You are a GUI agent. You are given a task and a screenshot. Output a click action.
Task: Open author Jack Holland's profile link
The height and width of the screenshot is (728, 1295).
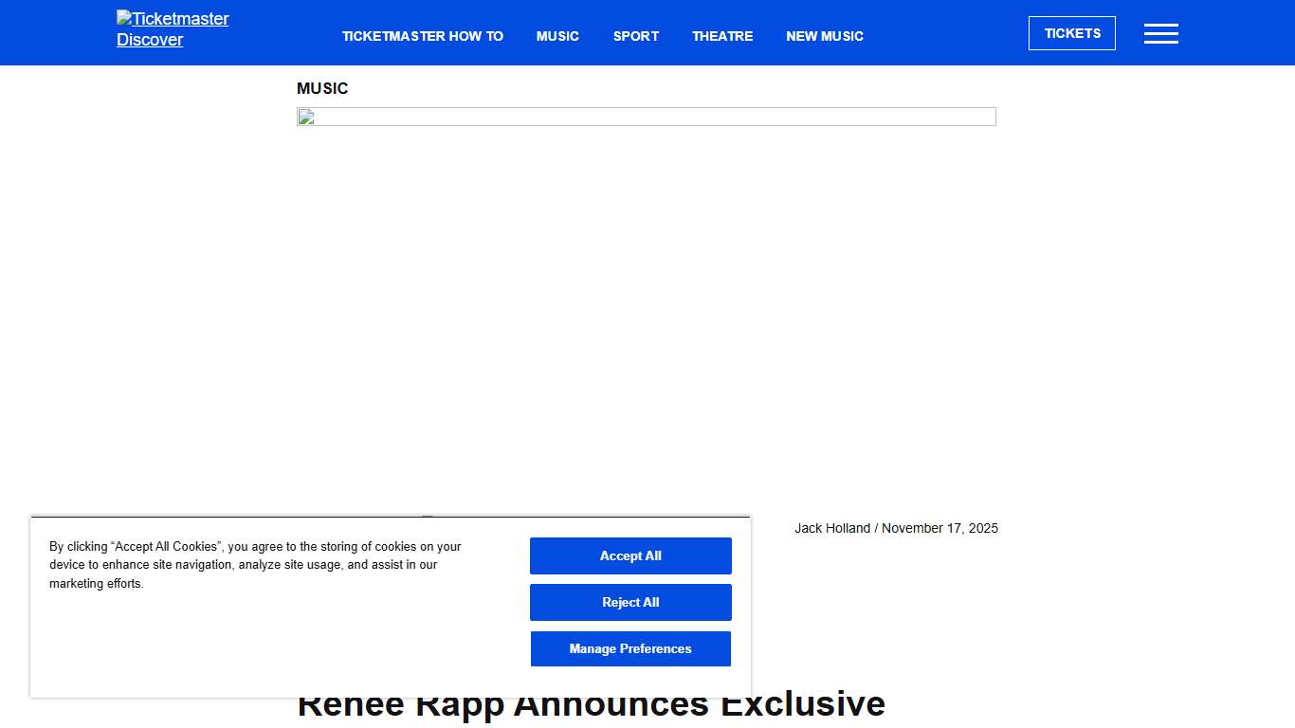click(832, 528)
